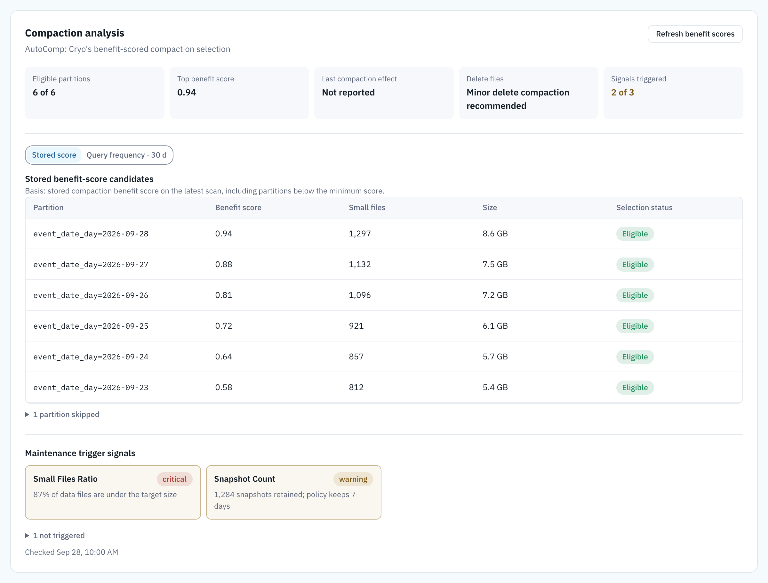
Task: Select partition event_date_day=2026-09-28
Action: pos(91,234)
